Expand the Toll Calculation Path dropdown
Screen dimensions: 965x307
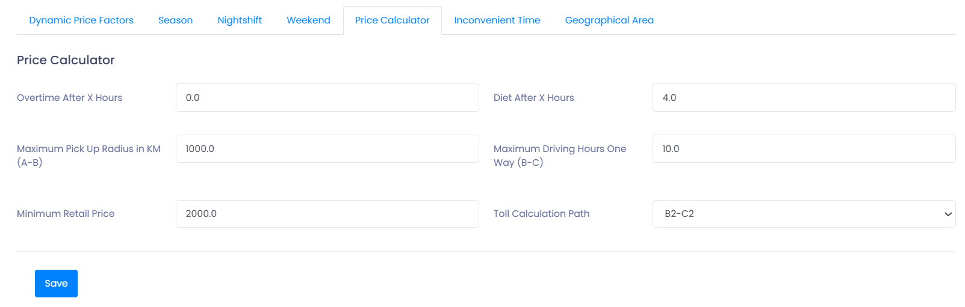coord(804,214)
